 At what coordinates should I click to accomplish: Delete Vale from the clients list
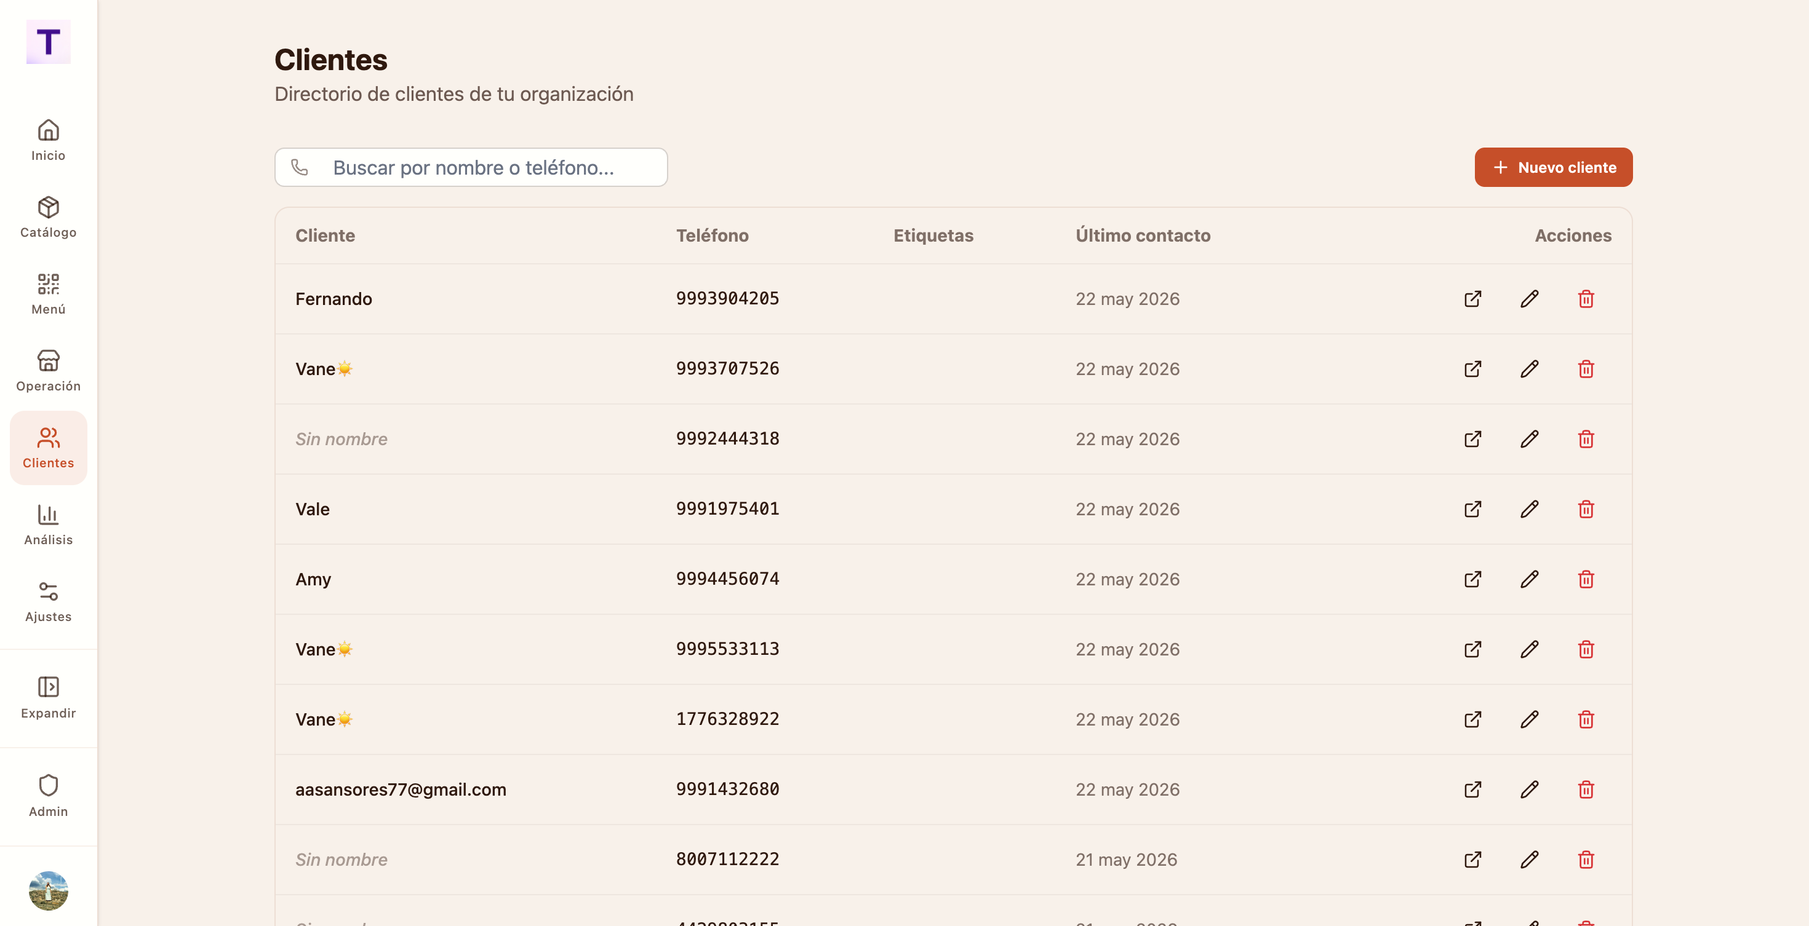[x=1586, y=509]
